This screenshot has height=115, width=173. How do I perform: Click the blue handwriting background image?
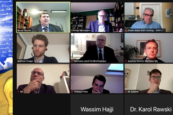tap(6, 33)
